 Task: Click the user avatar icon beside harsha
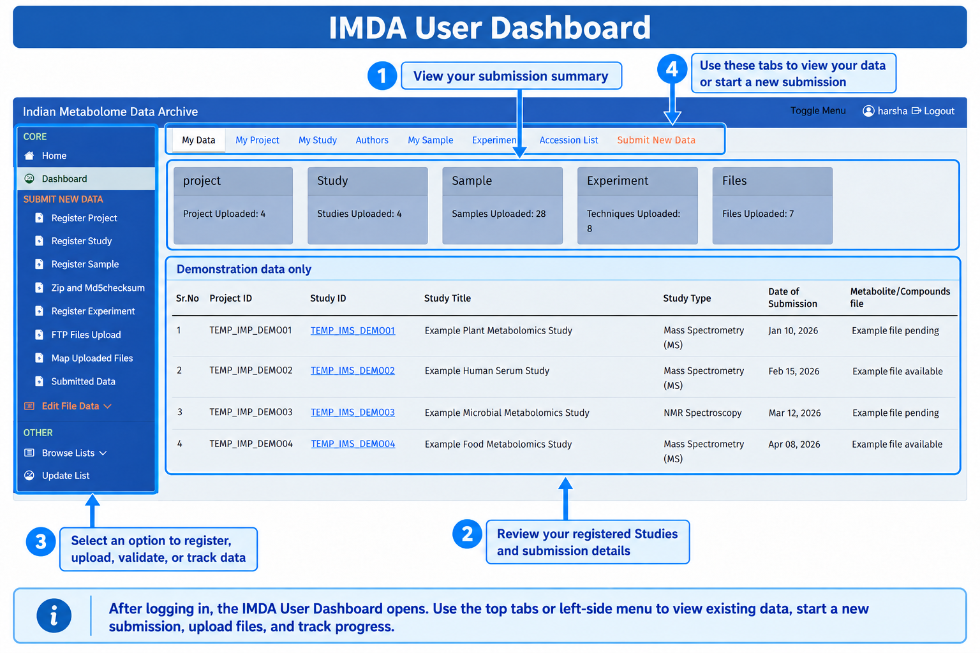(x=868, y=111)
